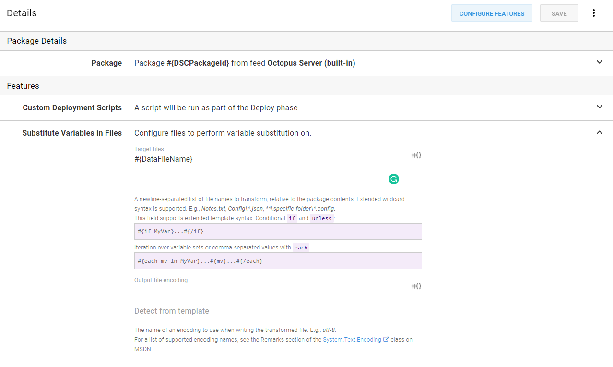Screen dimensions: 613x367
Task: Focus the Output file encoding input
Action: click(268, 311)
